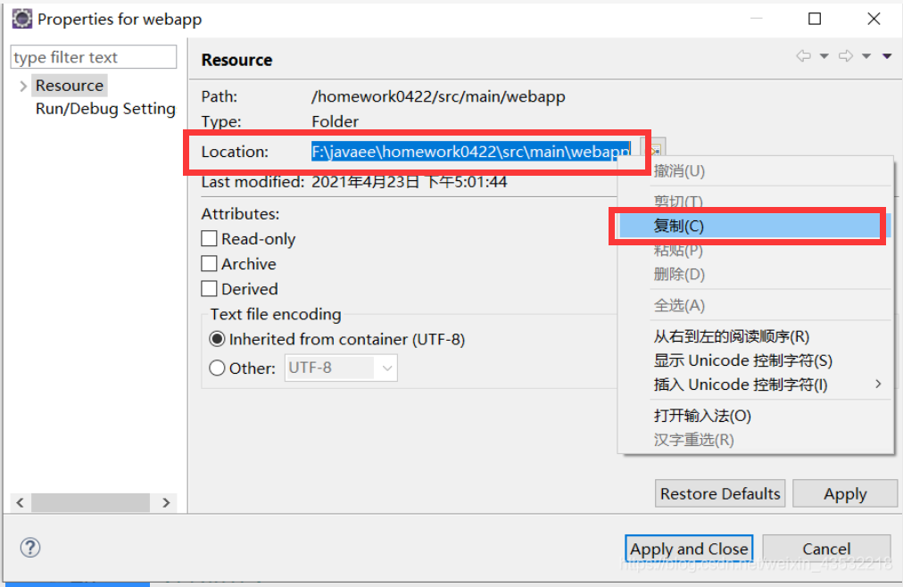This screenshot has height=587, width=903.
Task: Check the Derived attribute
Action: [x=210, y=289]
